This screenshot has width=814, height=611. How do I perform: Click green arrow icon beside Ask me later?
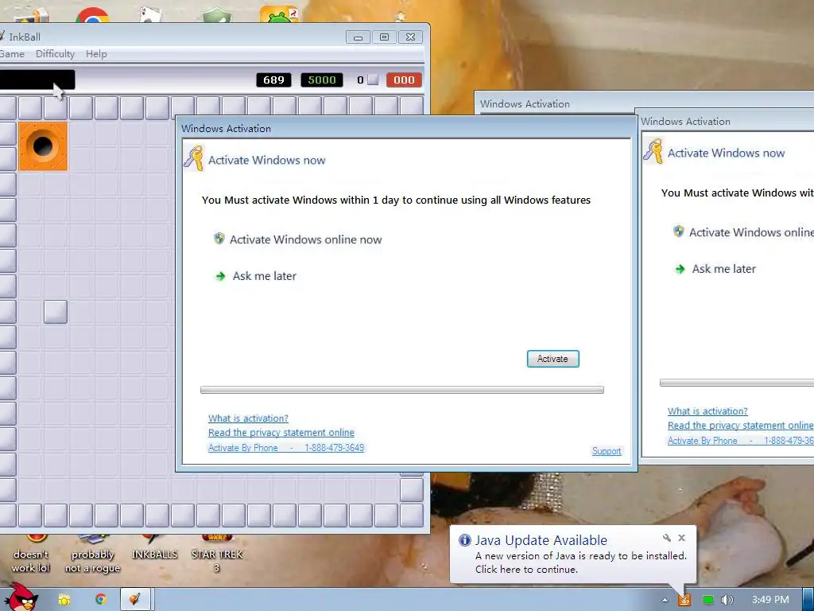(221, 276)
